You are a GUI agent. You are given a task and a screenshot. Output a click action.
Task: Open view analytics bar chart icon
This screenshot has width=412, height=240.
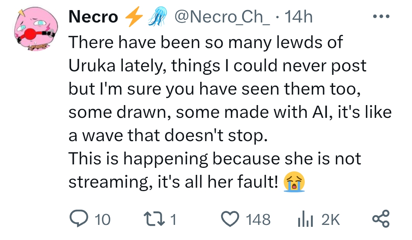tap(304, 220)
